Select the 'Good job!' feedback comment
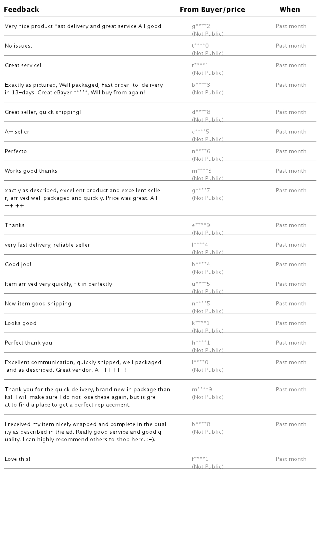Image resolution: width=320 pixels, height=558 pixels. pyautogui.click(x=18, y=265)
